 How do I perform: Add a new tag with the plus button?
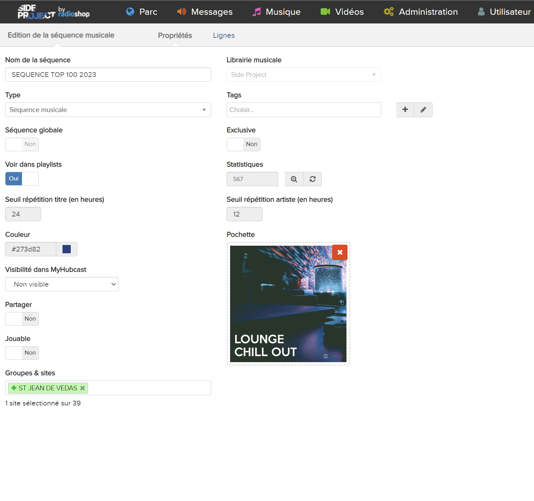(x=405, y=110)
